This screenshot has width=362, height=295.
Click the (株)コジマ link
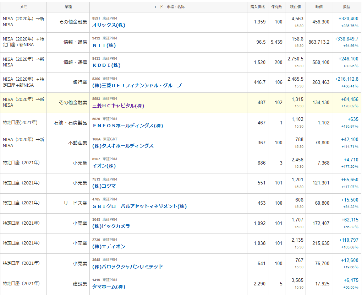[x=104, y=186]
